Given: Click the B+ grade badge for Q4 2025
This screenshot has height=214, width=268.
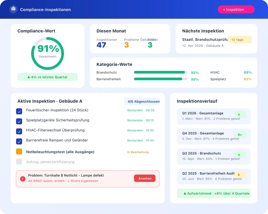Looking at the screenshot, I should coord(241,134).
